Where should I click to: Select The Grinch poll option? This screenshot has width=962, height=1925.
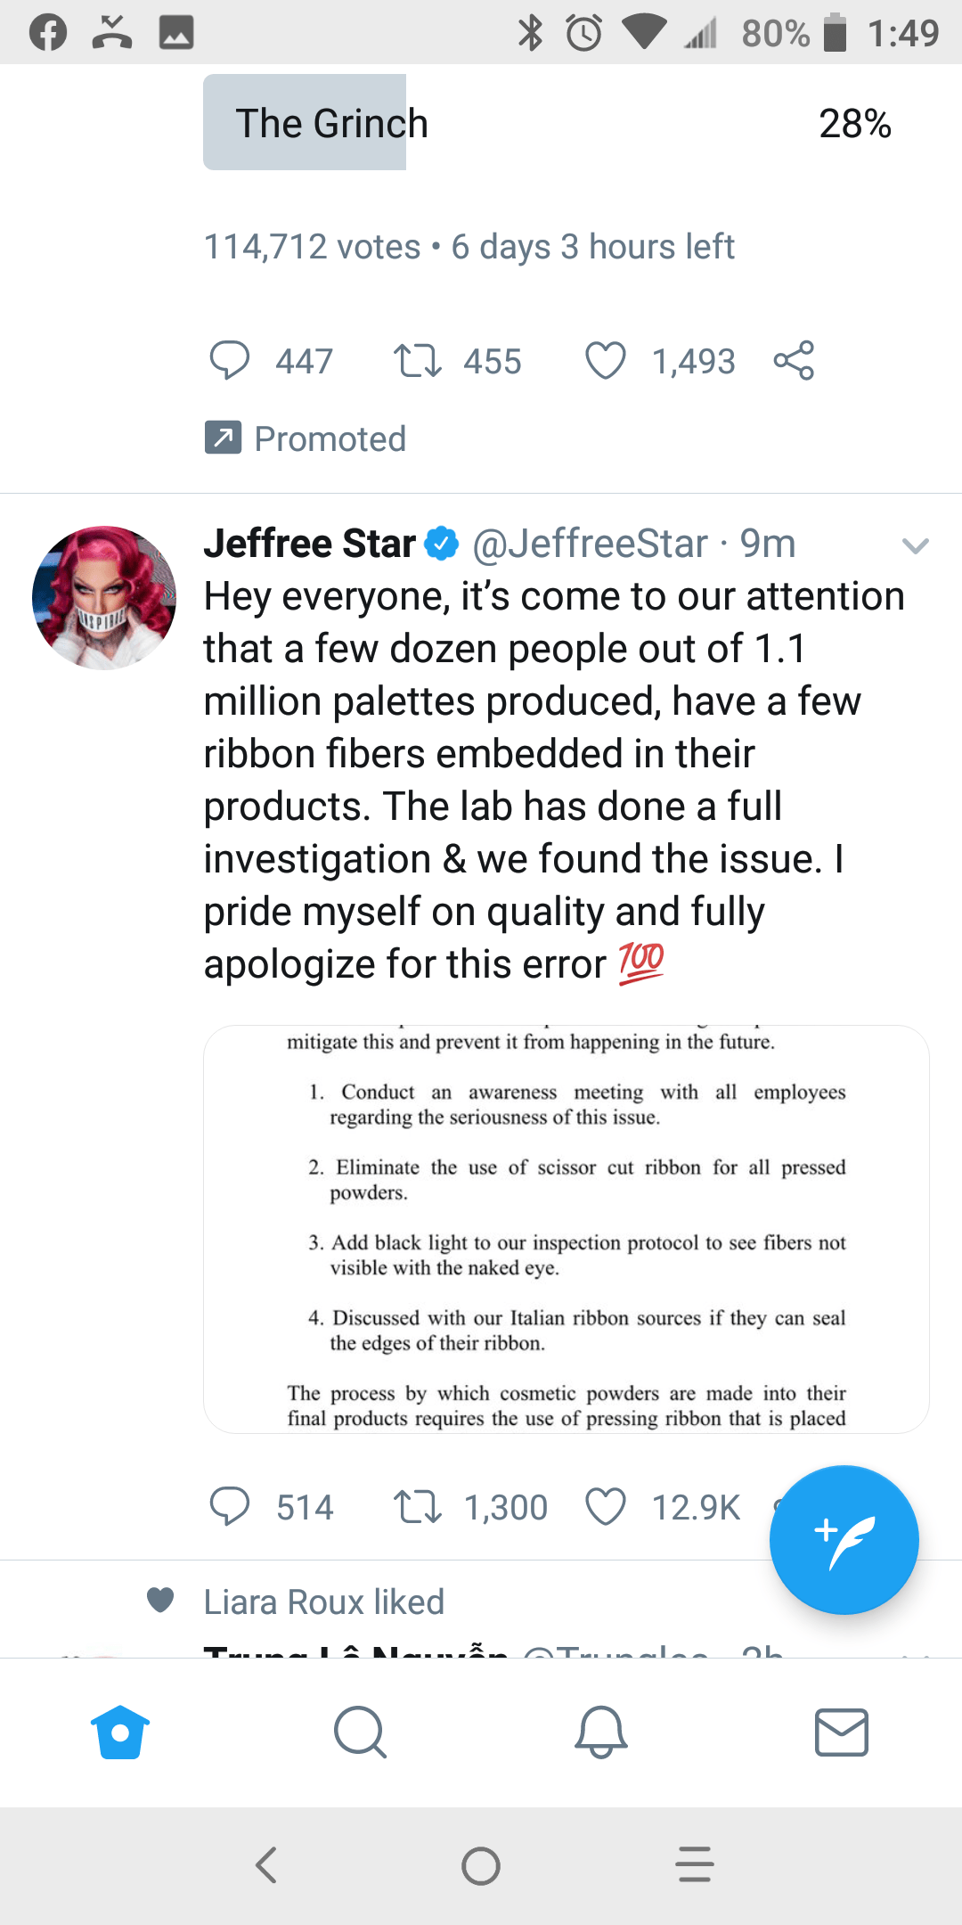[x=547, y=123]
